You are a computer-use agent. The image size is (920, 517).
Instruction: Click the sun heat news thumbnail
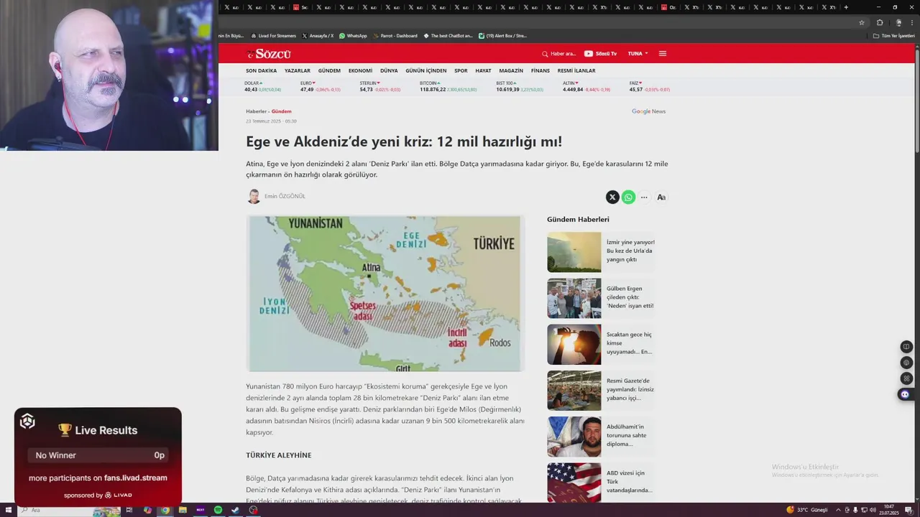(x=574, y=345)
